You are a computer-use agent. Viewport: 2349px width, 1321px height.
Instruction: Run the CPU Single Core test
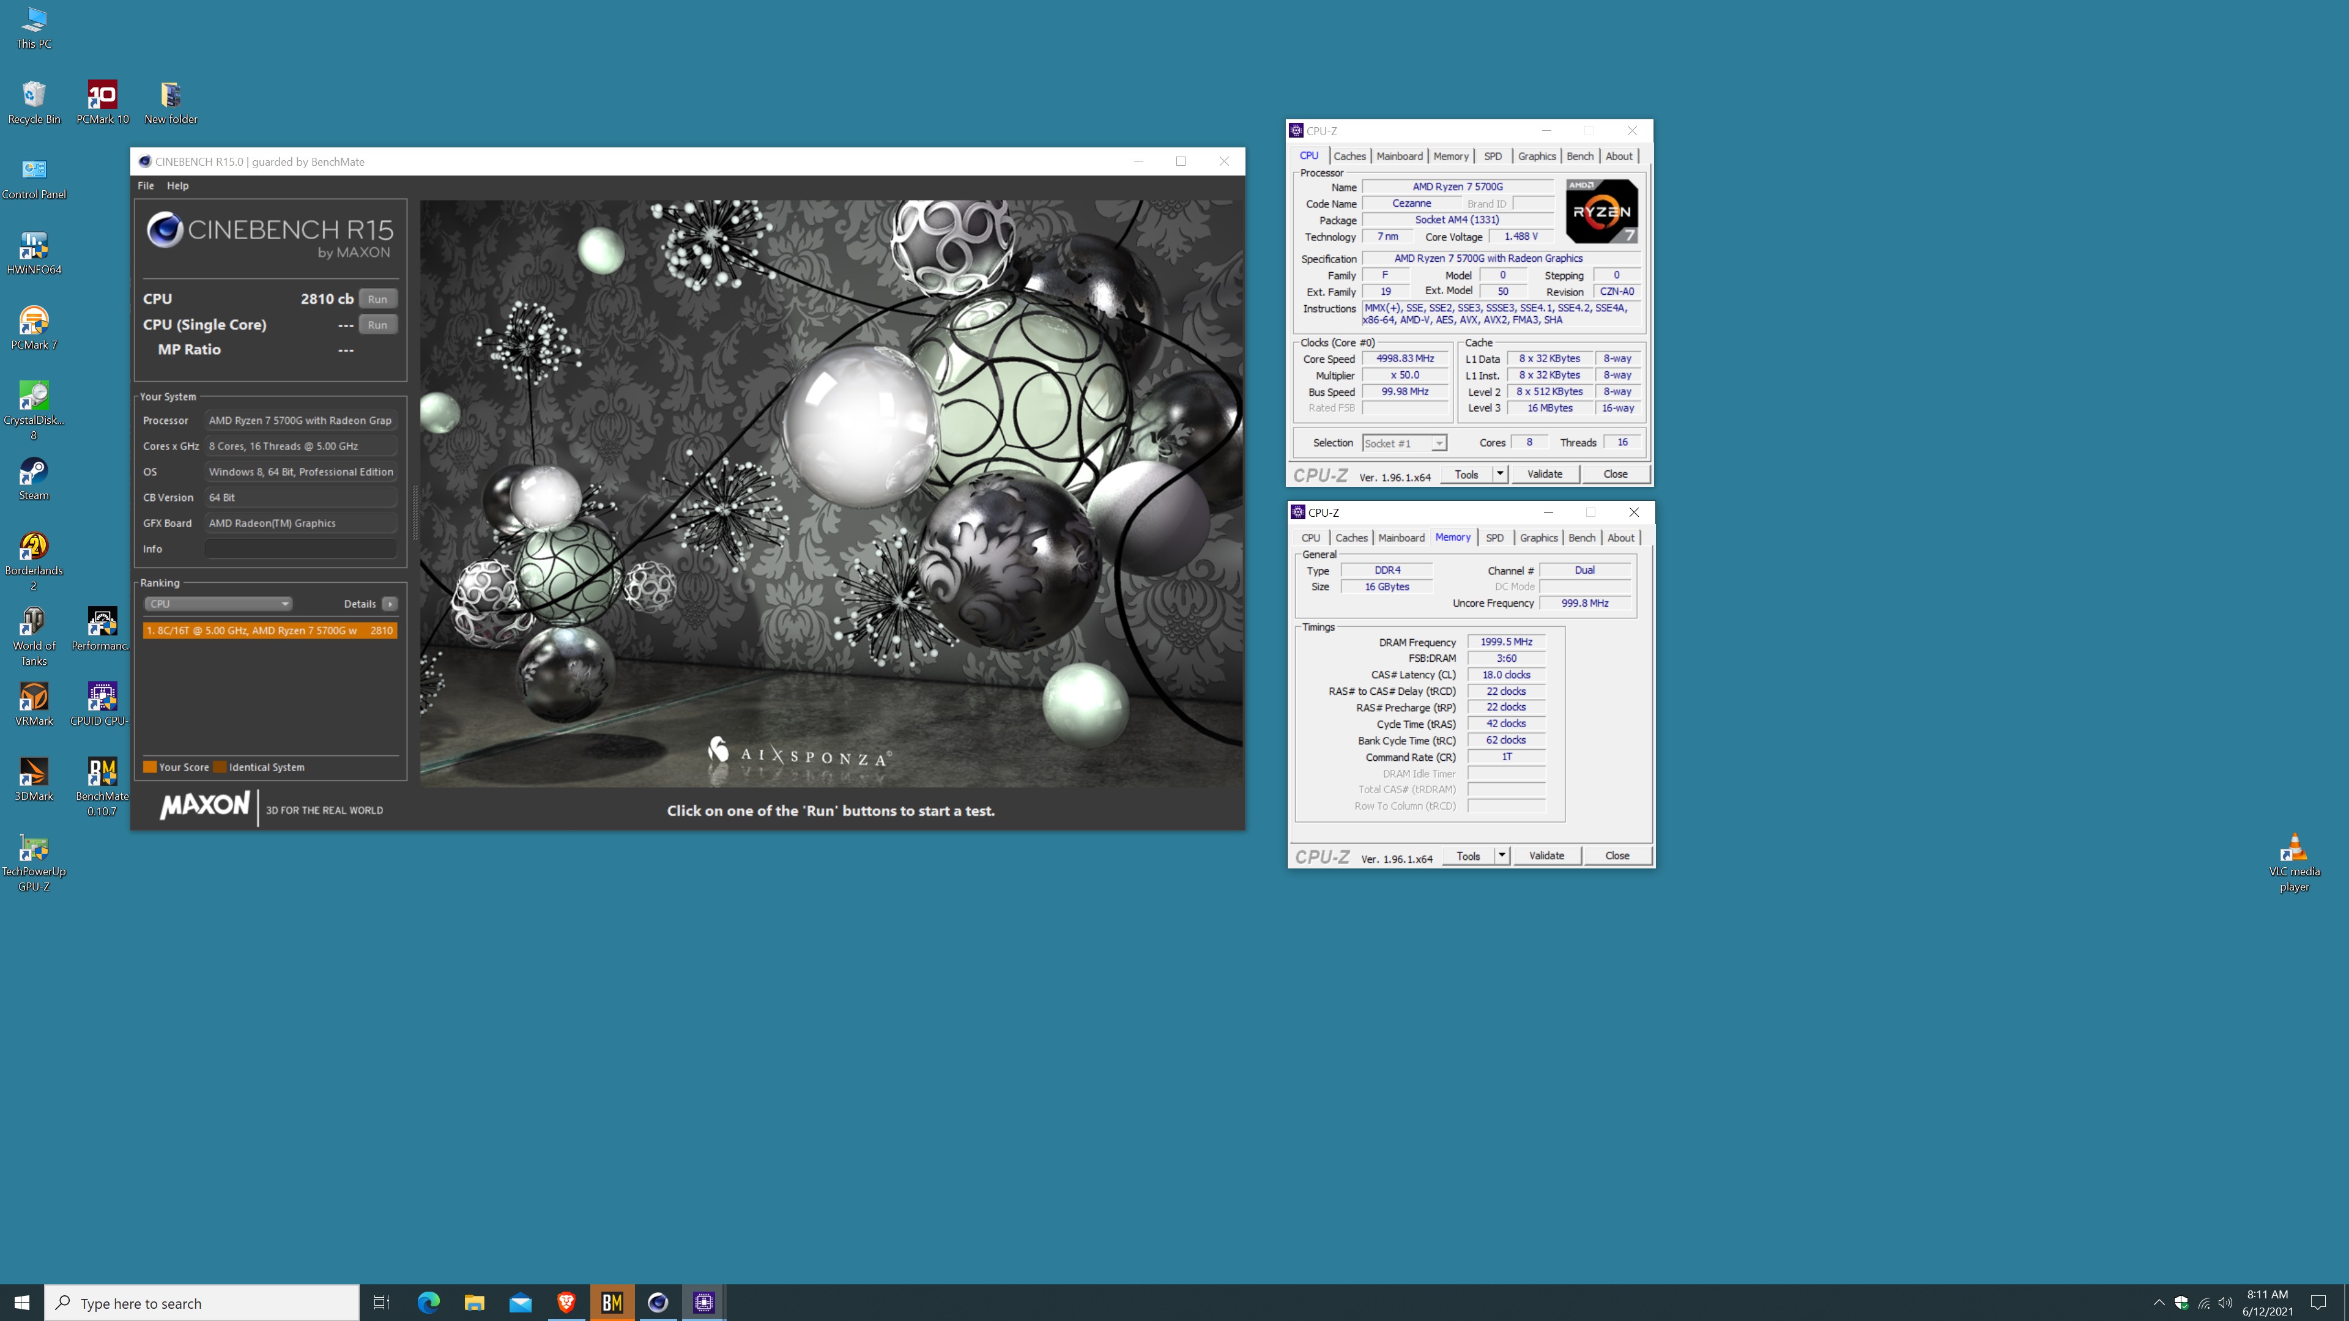click(x=377, y=325)
